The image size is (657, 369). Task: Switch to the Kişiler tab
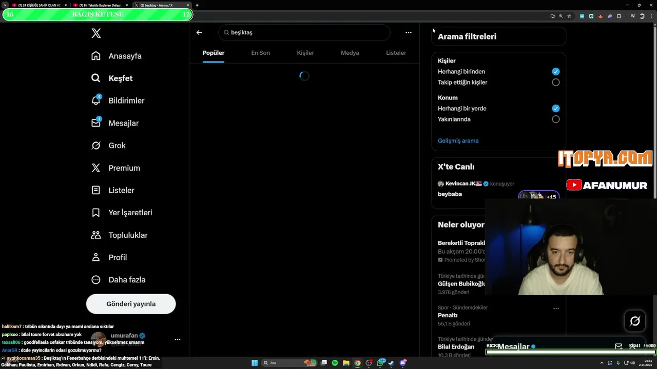point(305,53)
